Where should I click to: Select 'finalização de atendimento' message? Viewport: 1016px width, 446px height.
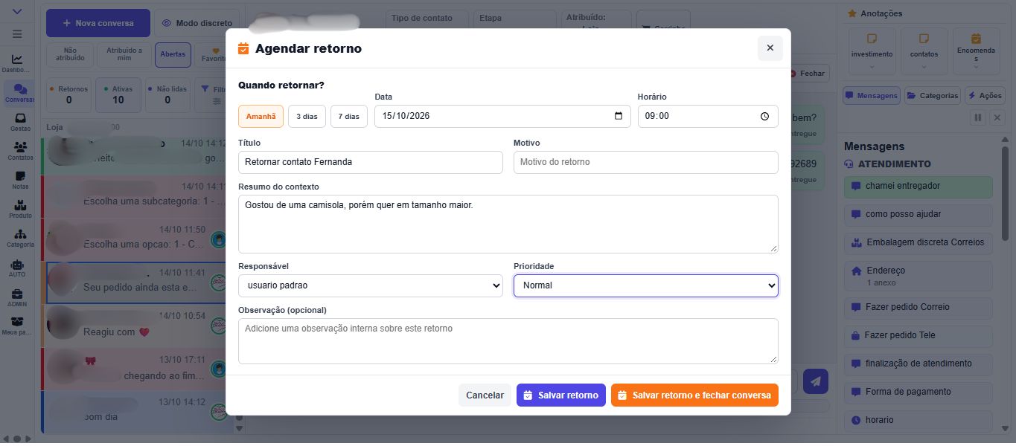pos(918,364)
